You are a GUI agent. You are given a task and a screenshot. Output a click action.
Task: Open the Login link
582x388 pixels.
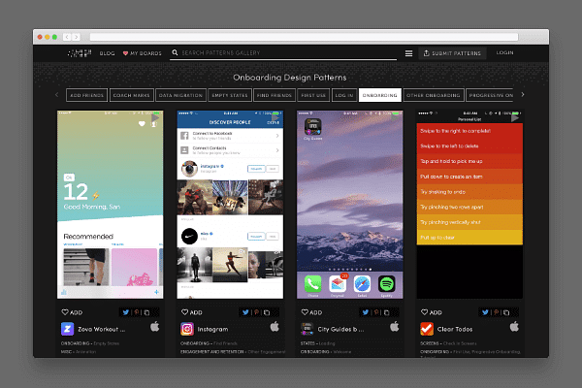click(504, 53)
